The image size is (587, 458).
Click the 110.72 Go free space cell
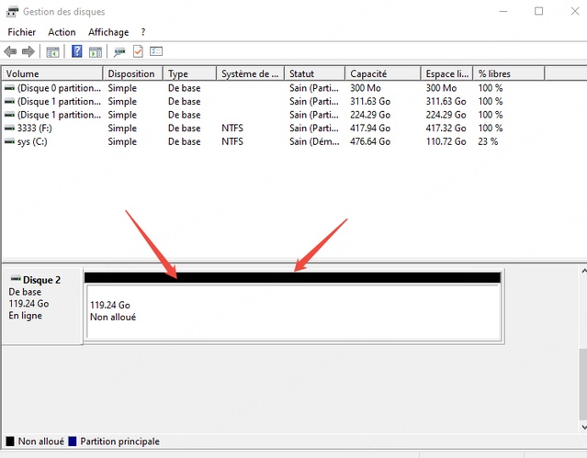446,141
